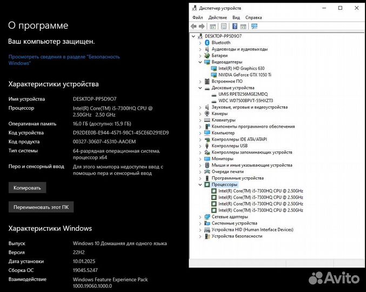The image size is (366, 292).
Task: Click the UMIS RPETJ256MGE2MDQ disk icon
Action: 214,94
